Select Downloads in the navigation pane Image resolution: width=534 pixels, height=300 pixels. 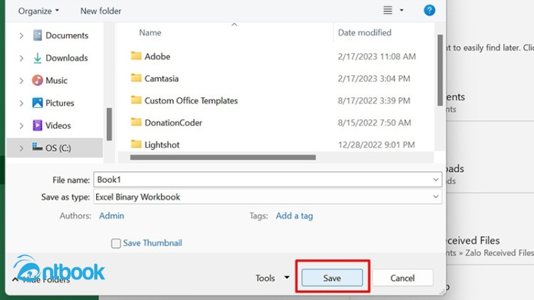click(x=67, y=58)
